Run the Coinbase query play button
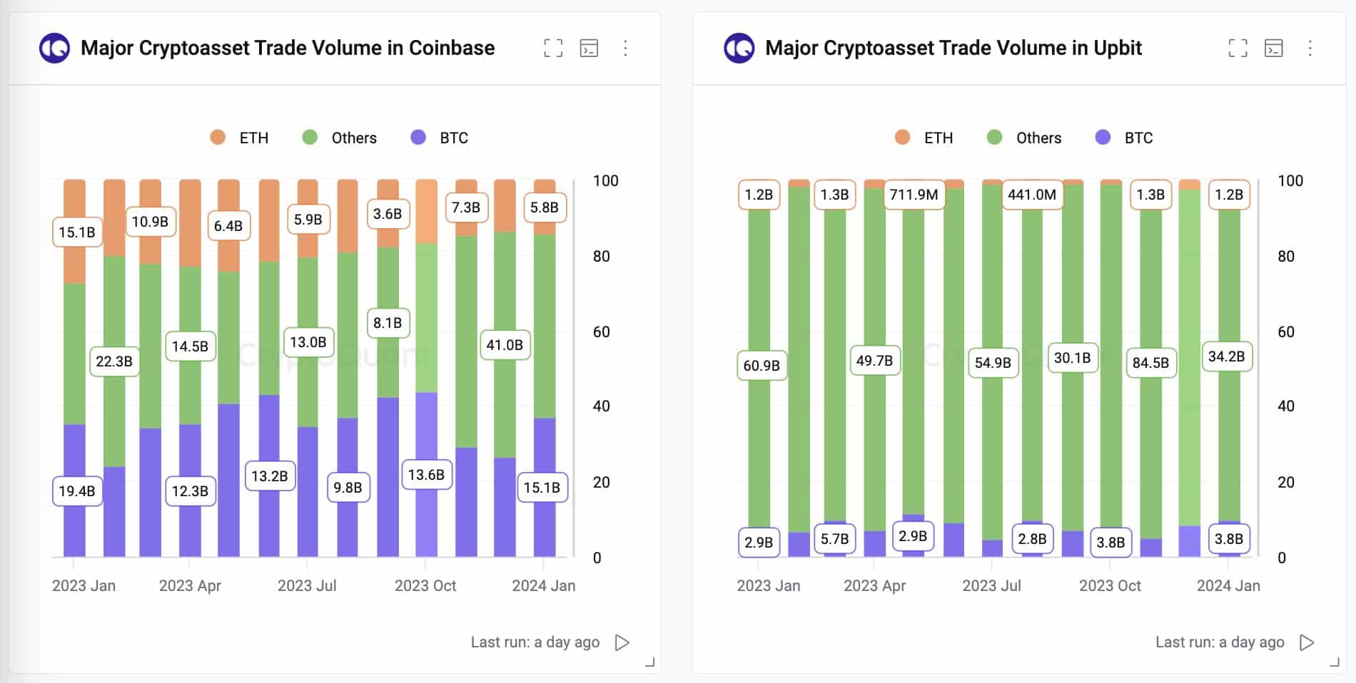Image resolution: width=1356 pixels, height=683 pixels. click(622, 642)
